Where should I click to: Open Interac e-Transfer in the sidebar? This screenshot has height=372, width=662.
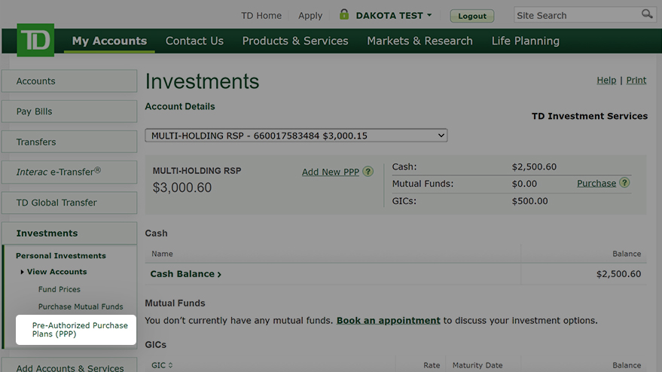pyautogui.click(x=69, y=172)
